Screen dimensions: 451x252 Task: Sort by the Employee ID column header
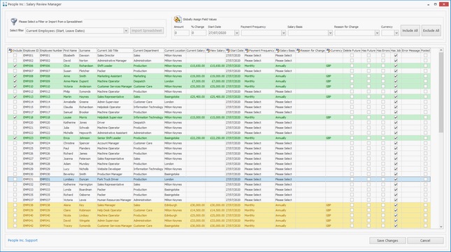31,50
